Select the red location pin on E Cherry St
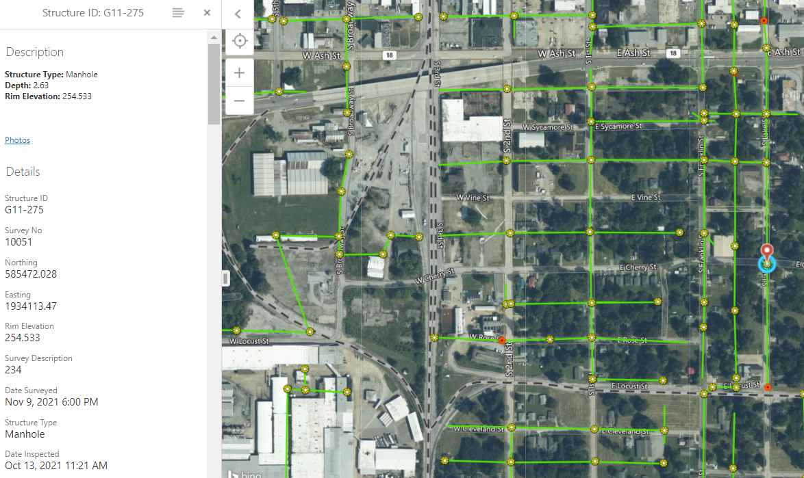Image resolution: width=804 pixels, height=478 pixels. click(767, 252)
